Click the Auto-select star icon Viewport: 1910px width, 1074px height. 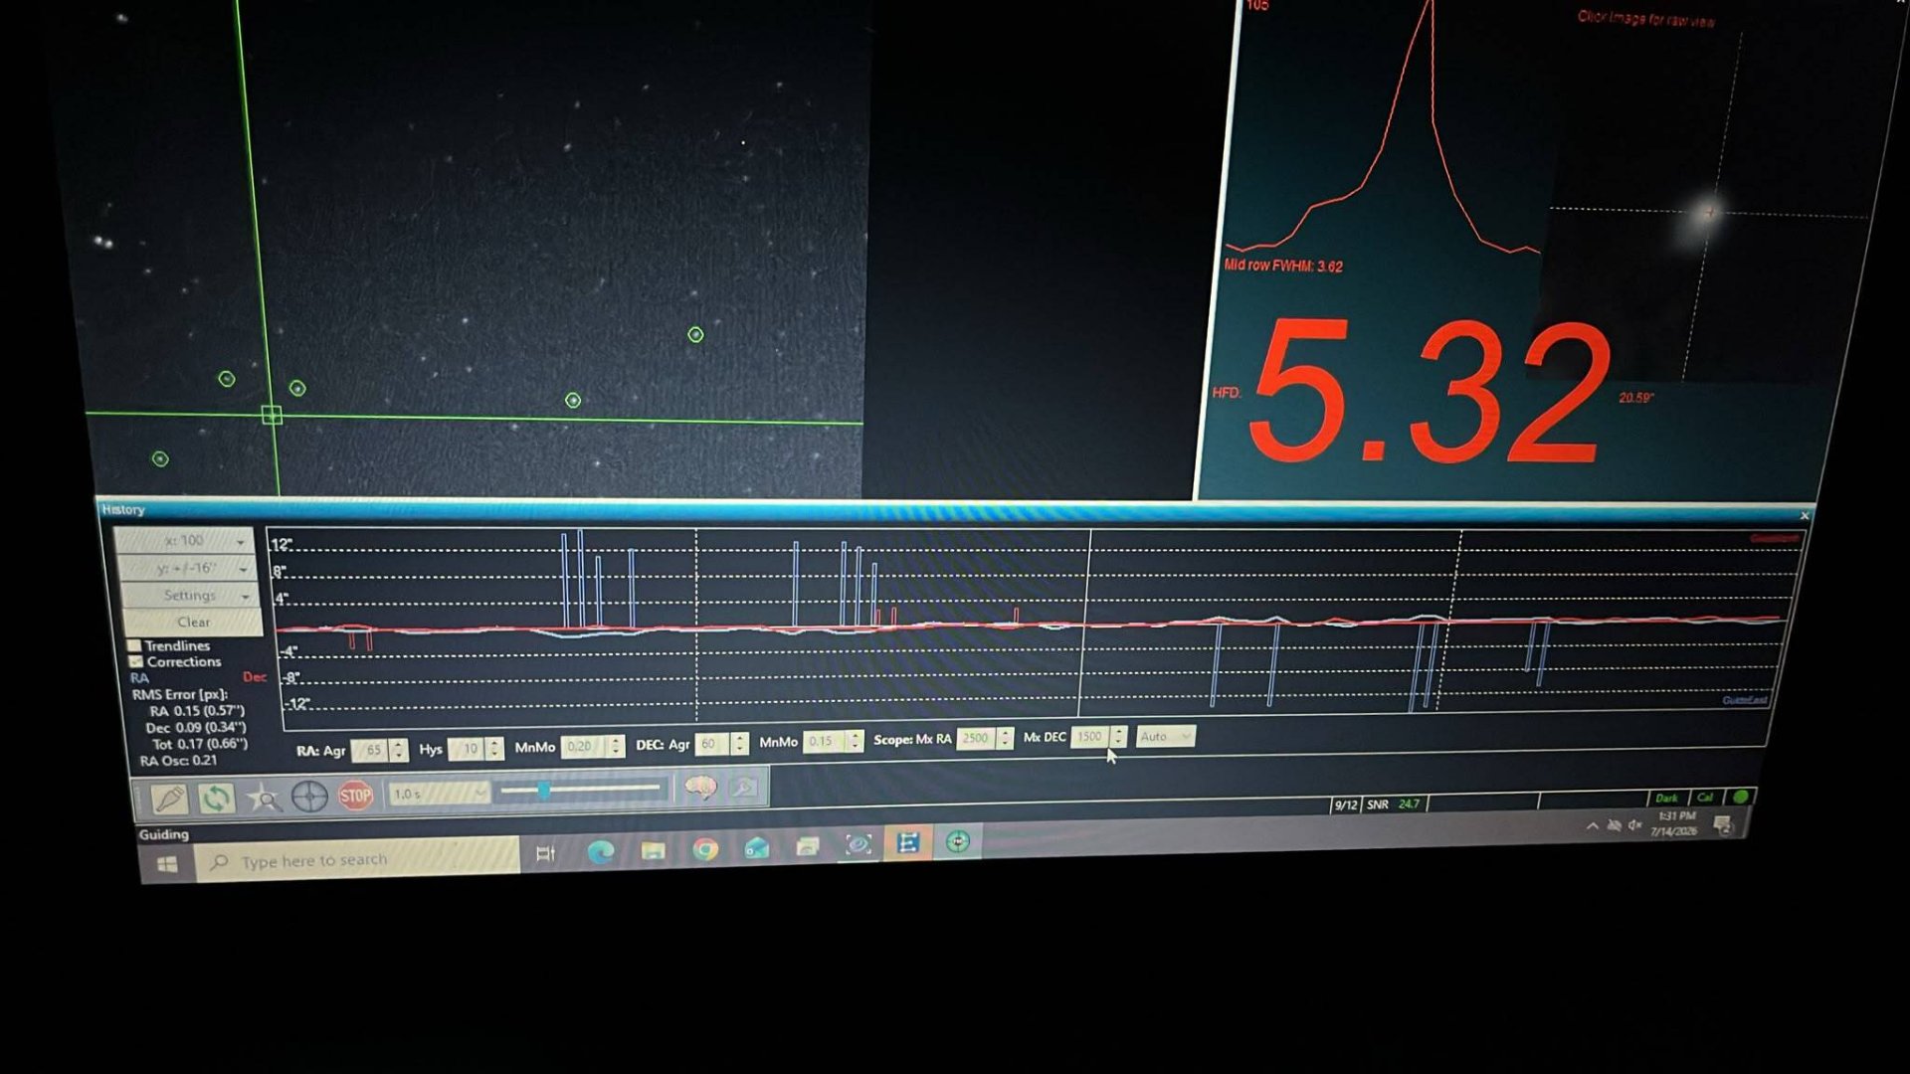[x=264, y=798]
